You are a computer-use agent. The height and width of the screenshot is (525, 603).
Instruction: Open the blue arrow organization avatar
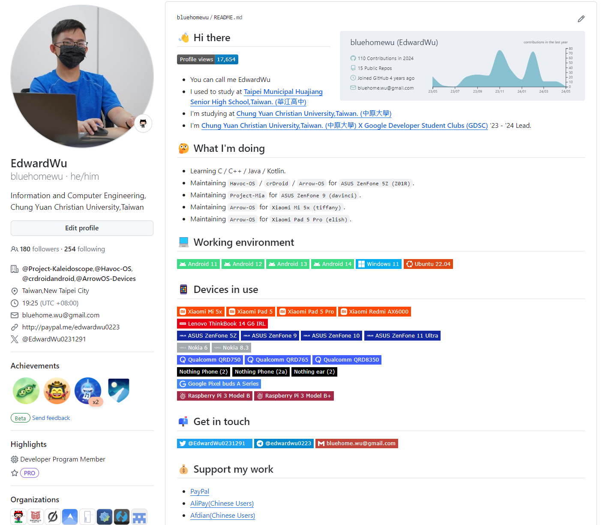[x=70, y=516]
